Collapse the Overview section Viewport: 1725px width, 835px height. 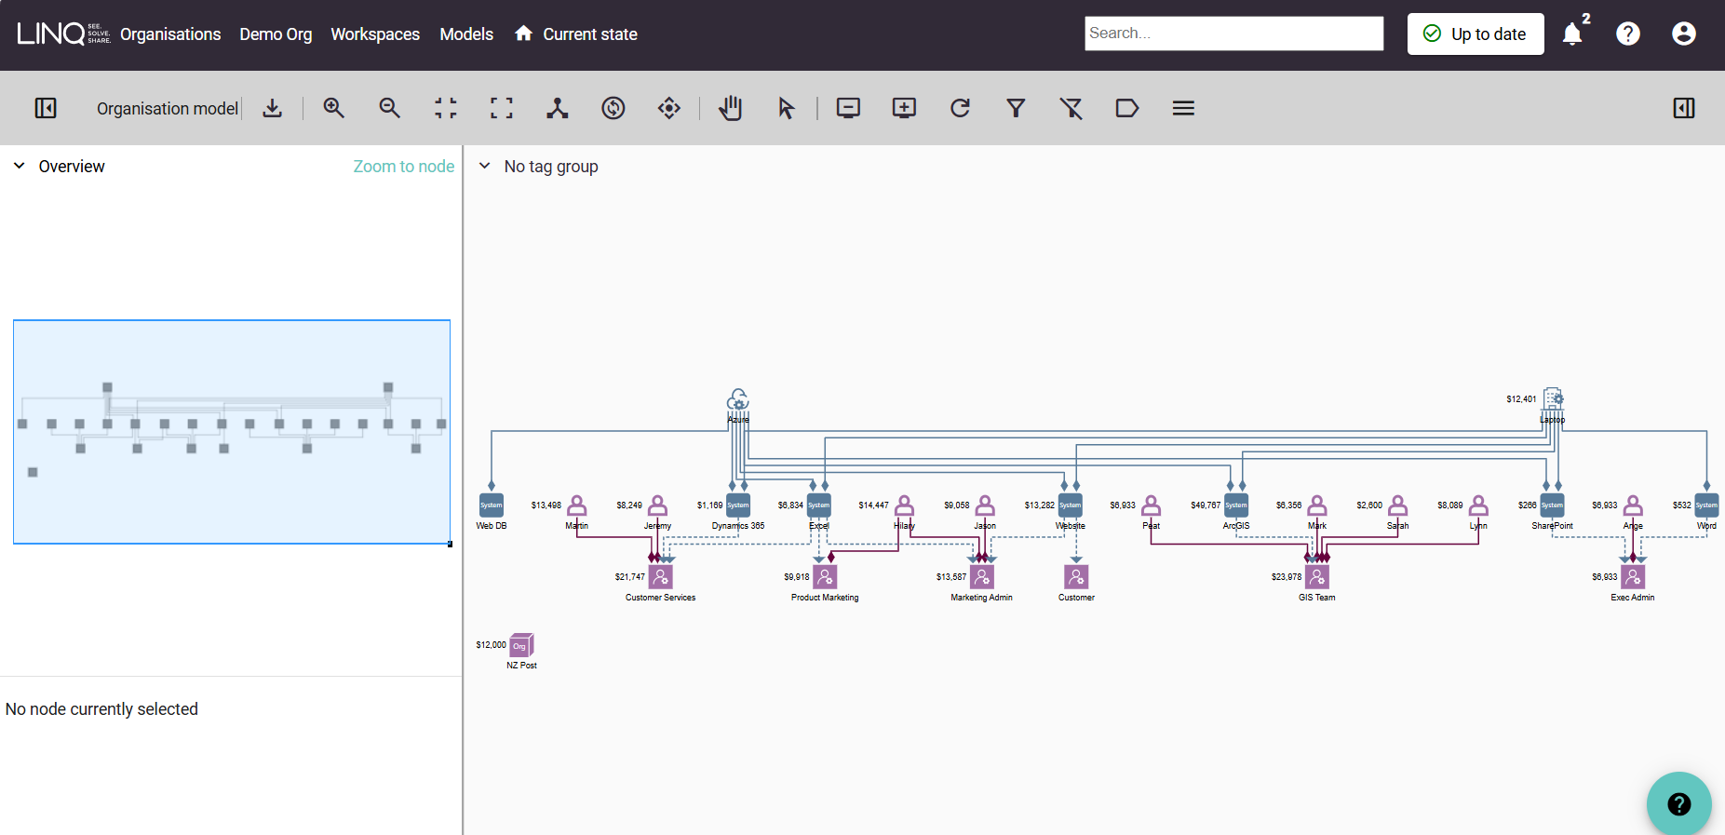tap(19, 166)
